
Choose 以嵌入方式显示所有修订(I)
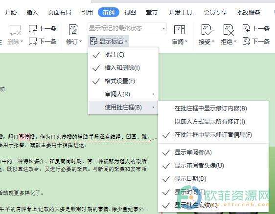coord(213,122)
